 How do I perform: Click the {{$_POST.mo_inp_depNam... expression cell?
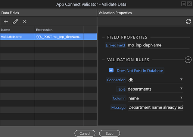click(x=59, y=37)
